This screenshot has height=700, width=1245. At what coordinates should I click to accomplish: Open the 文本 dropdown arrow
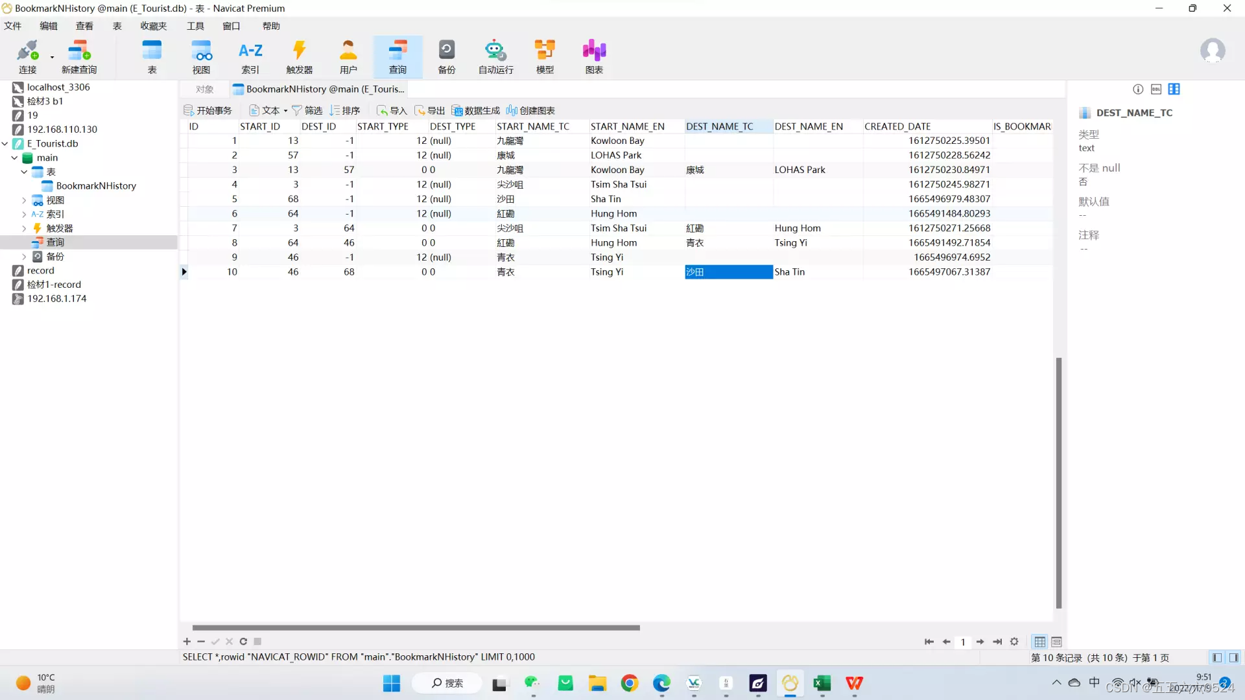pyautogui.click(x=285, y=111)
